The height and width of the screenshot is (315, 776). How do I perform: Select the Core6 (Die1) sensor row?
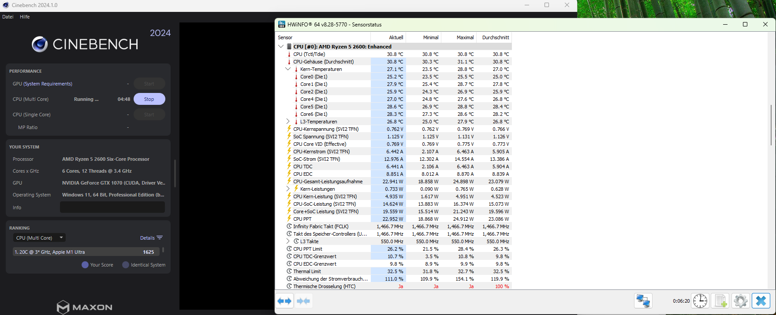[394, 114]
